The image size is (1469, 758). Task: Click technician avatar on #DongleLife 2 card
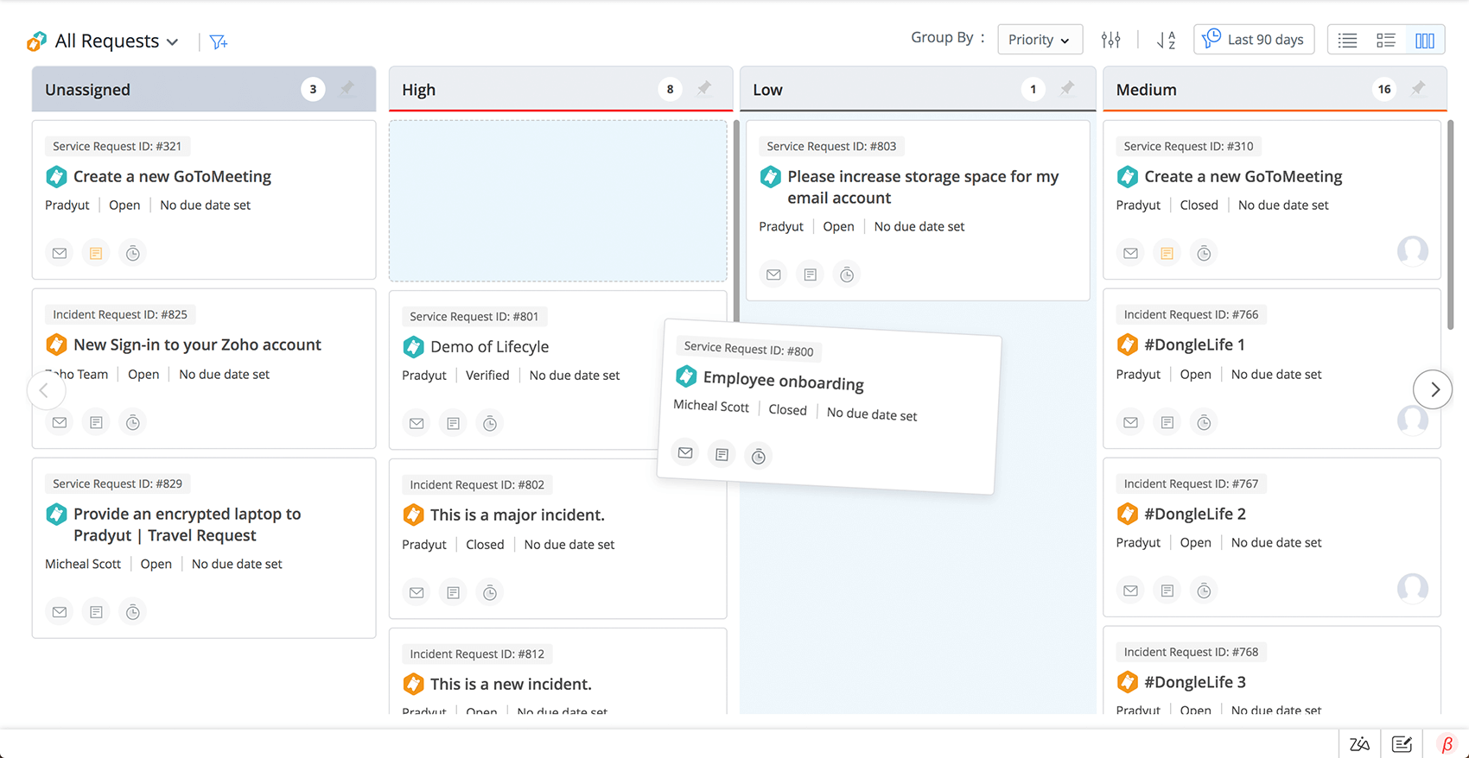click(1412, 588)
